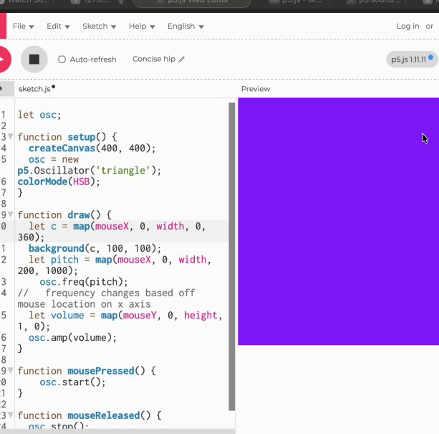Expand the Sketch dropdown menu
This screenshot has height=434, width=439.
pos(100,26)
